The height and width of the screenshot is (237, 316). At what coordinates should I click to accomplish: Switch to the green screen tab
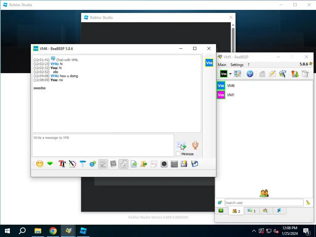pos(221,211)
